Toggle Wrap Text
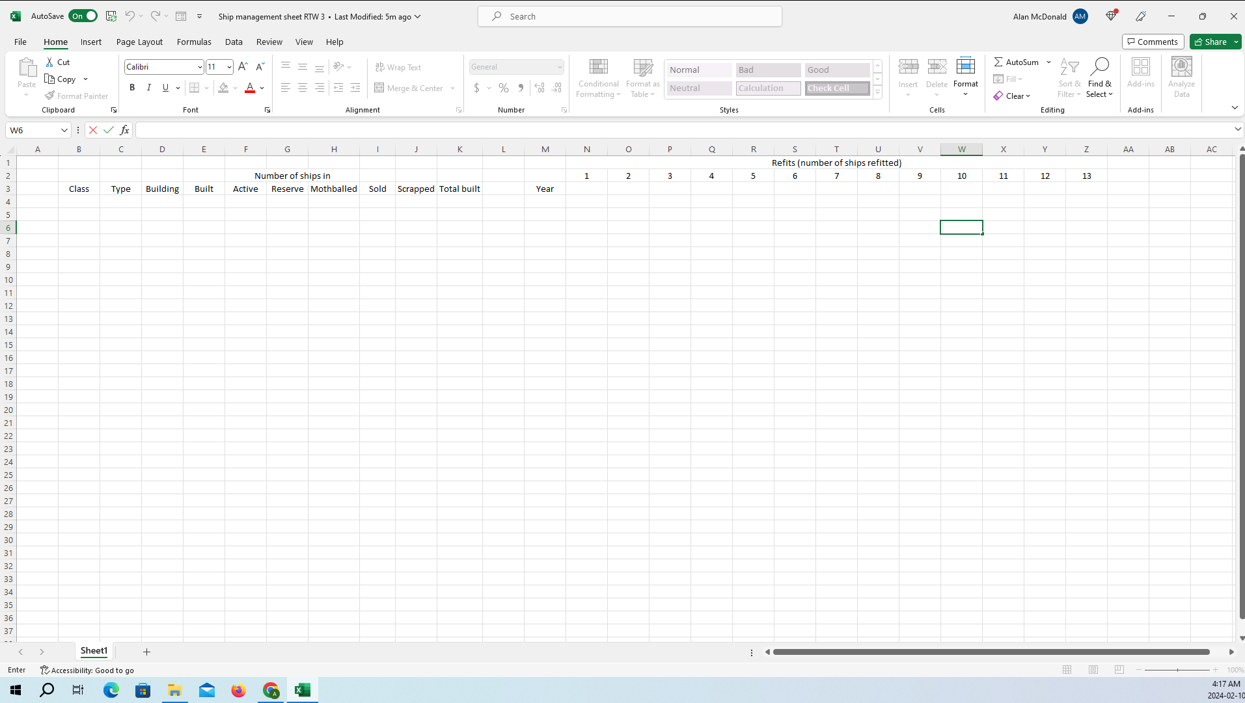This screenshot has height=703, width=1245. pos(398,67)
